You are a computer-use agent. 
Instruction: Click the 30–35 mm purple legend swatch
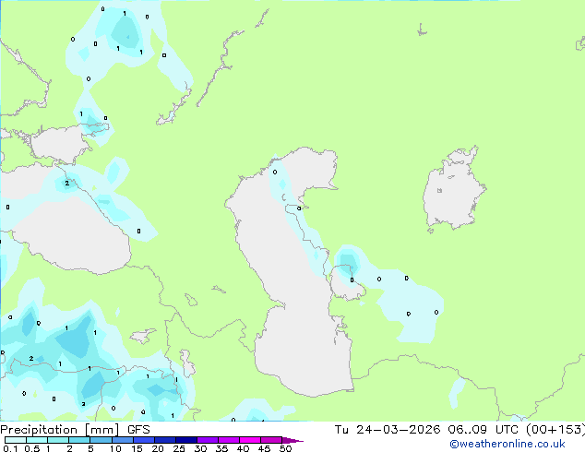208,440
